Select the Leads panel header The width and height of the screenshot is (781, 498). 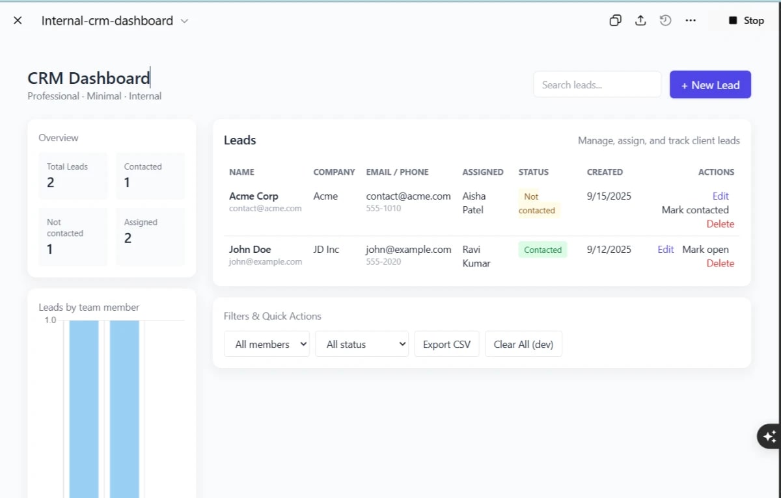[x=240, y=140]
